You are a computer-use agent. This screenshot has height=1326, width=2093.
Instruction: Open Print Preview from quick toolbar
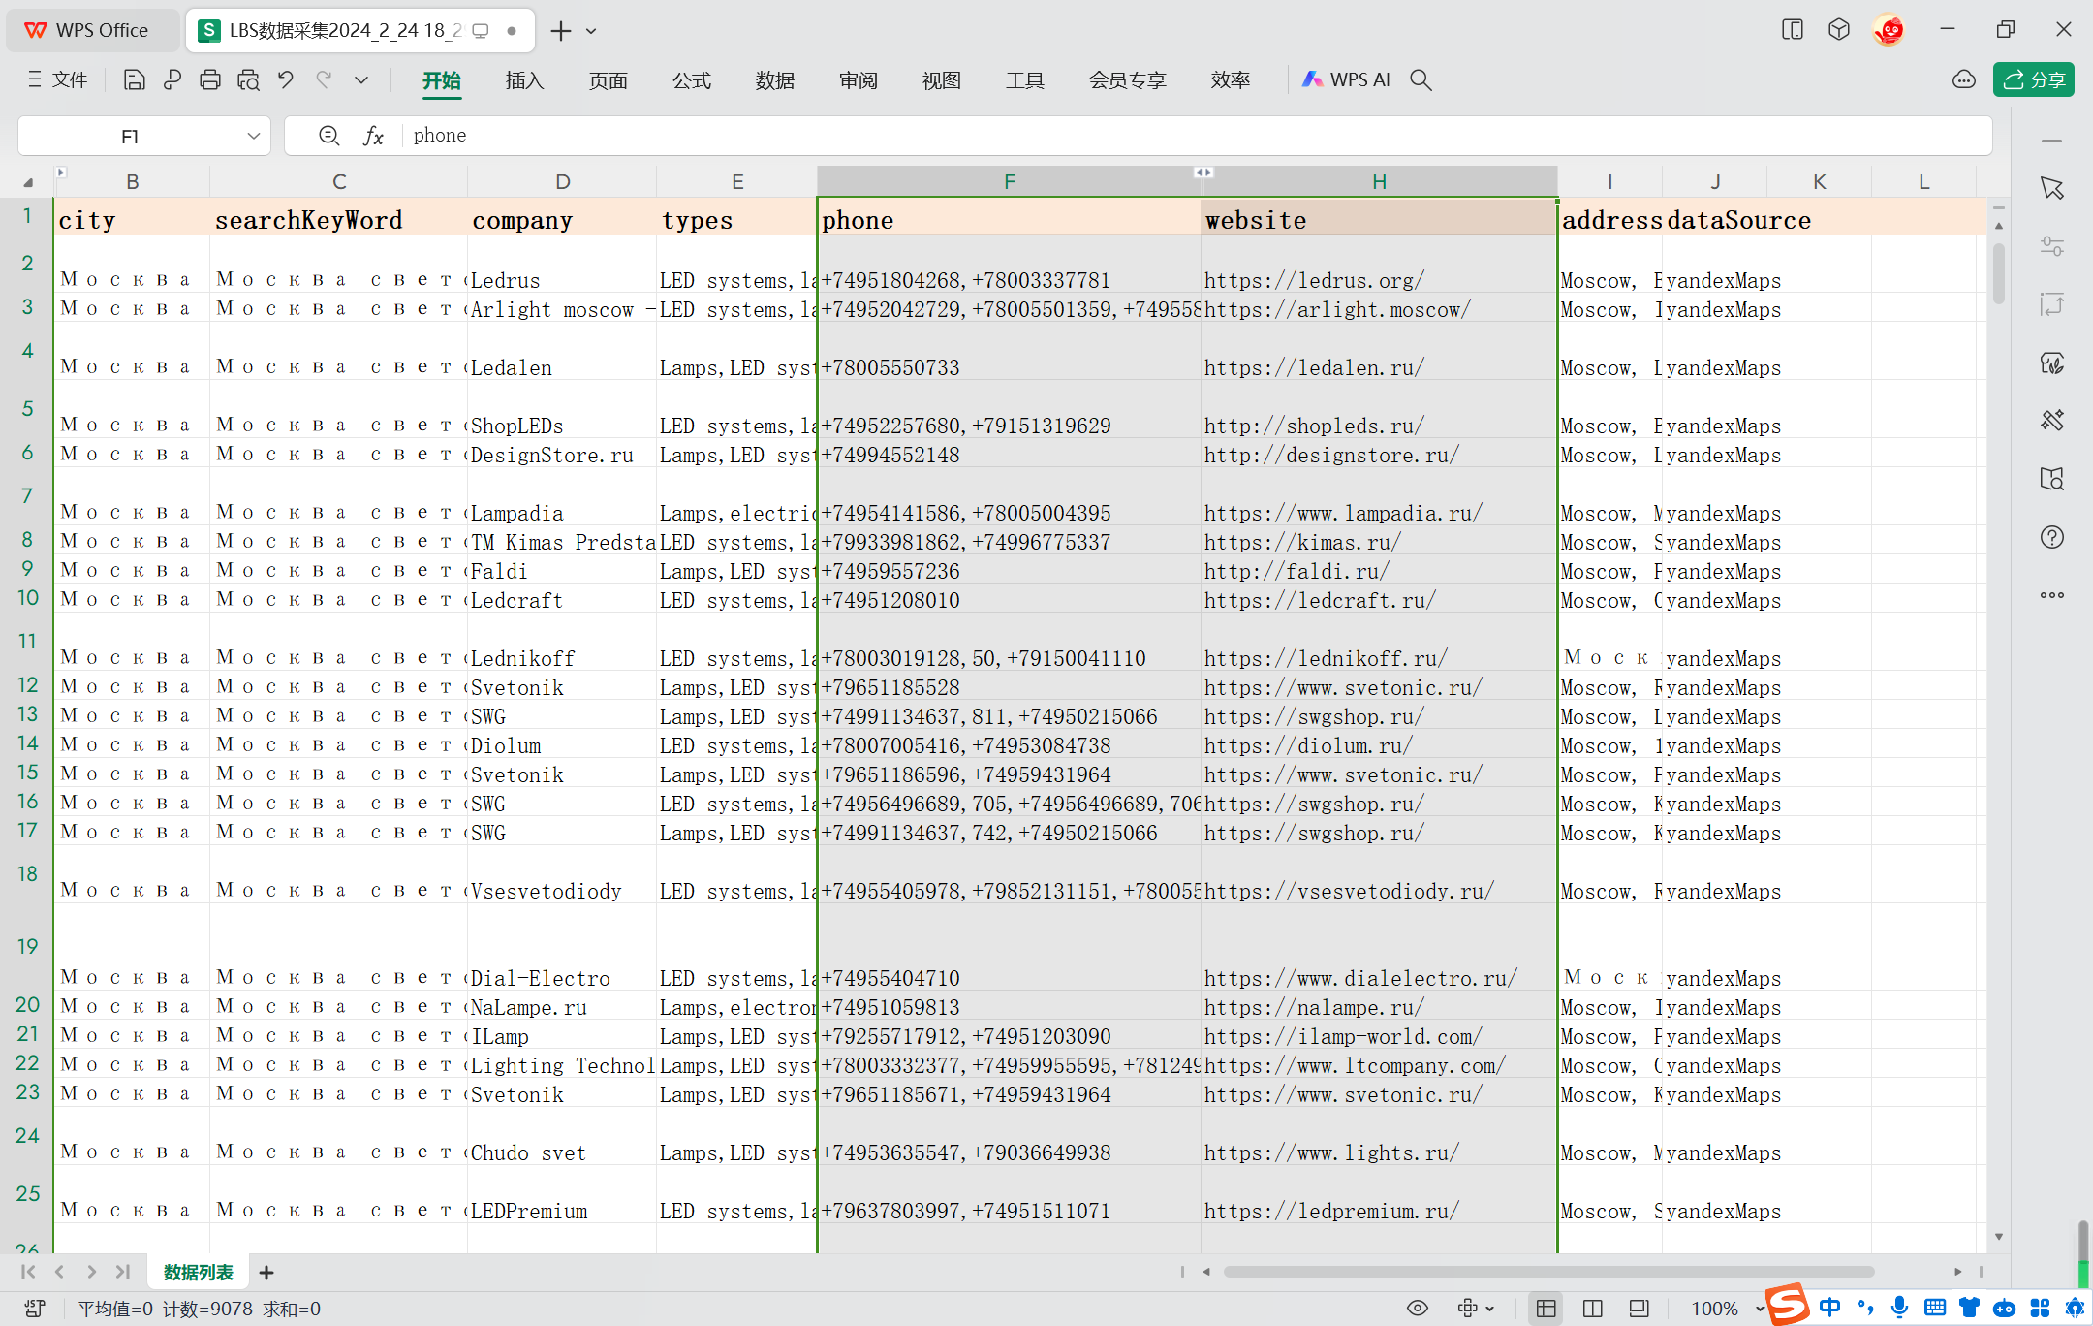coord(248,80)
